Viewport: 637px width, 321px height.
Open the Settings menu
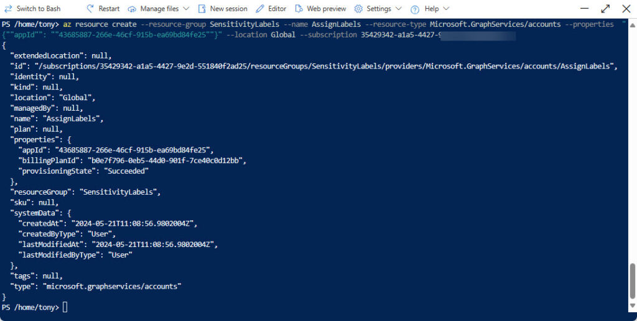pos(378,9)
